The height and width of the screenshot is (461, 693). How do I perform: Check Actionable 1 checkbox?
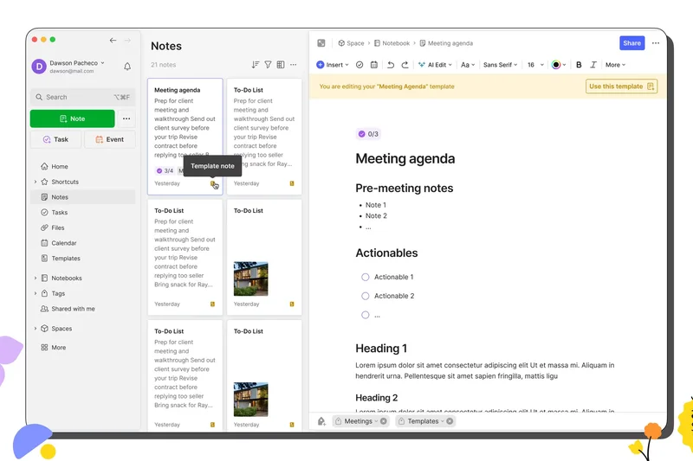(365, 277)
